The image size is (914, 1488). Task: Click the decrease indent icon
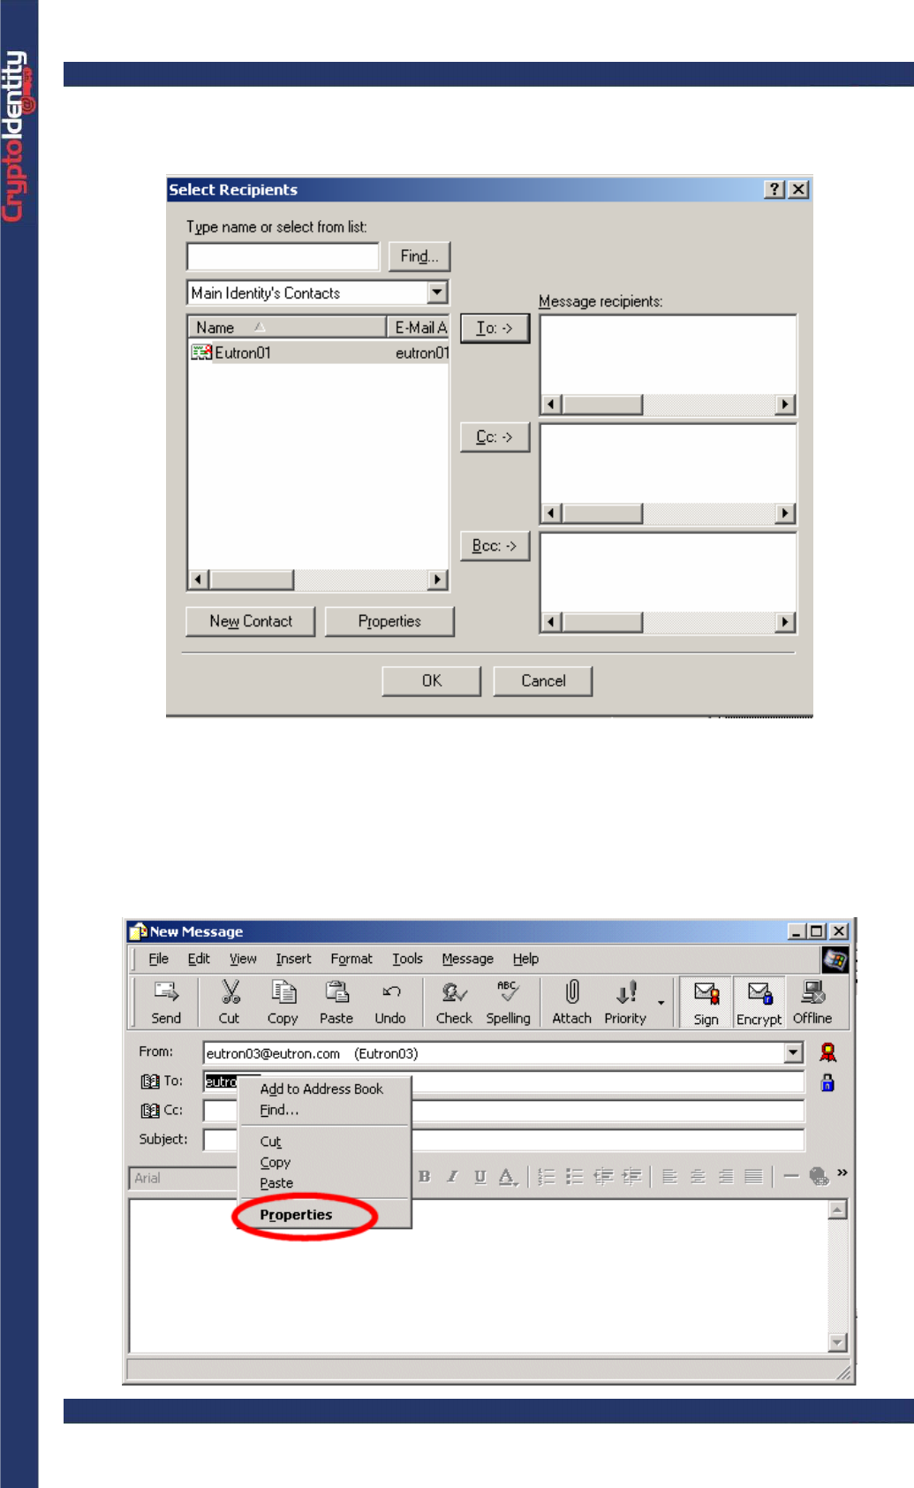[603, 1177]
